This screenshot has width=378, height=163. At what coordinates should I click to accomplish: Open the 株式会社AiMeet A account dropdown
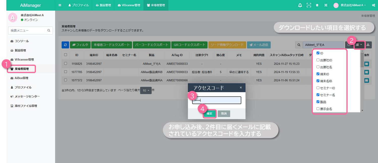pyautogui.click(x=353, y=5)
